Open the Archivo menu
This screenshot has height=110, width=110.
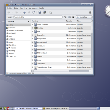click(x=10, y=8)
